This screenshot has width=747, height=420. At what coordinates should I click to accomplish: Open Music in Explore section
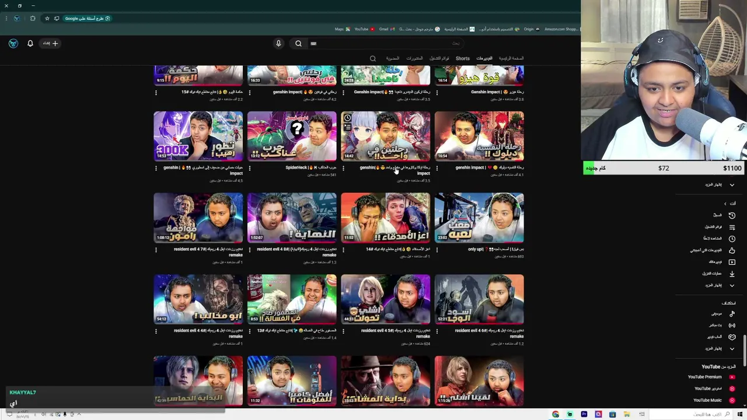[x=722, y=314]
